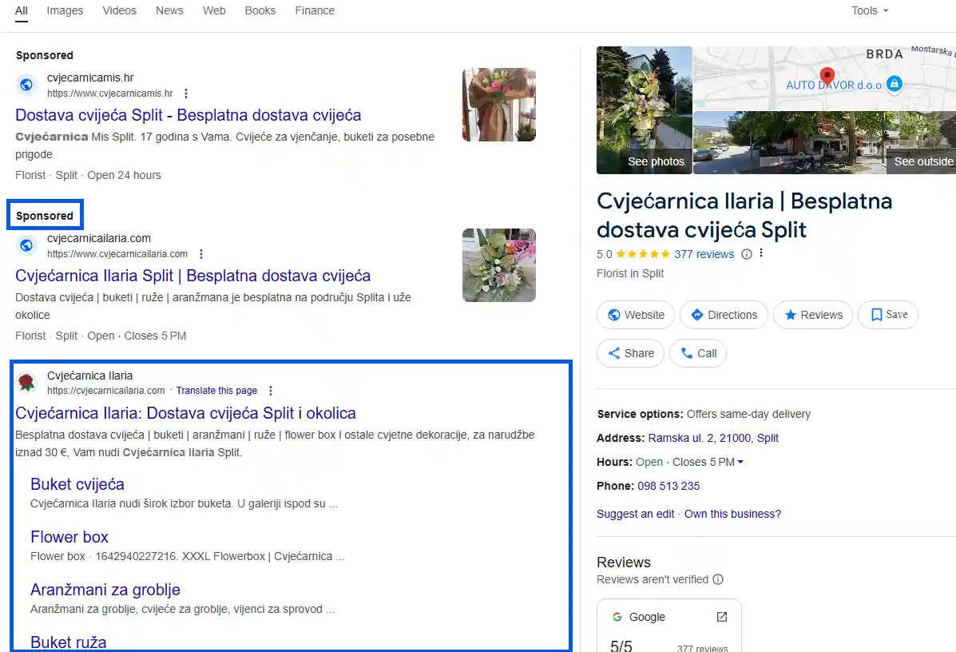Open the News search tab
The height and width of the screenshot is (652, 956).
[169, 10]
